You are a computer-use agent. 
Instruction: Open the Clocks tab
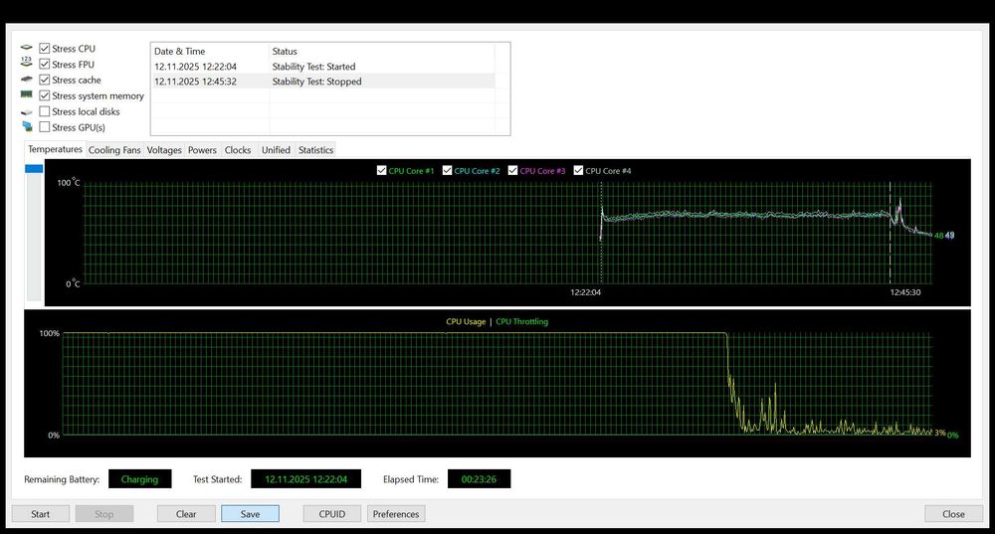coord(238,150)
